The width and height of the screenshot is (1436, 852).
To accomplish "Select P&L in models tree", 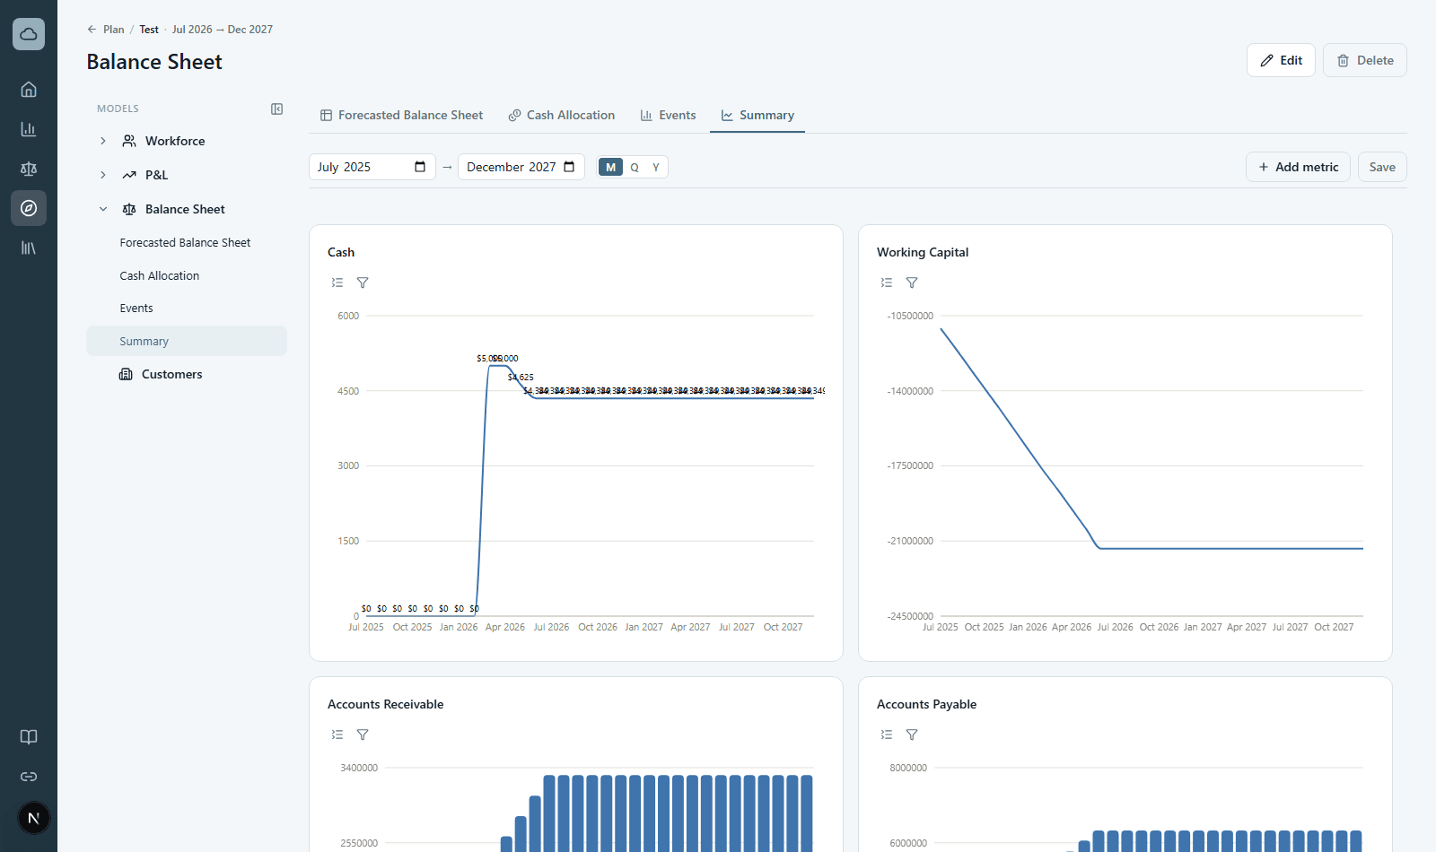I will [156, 175].
